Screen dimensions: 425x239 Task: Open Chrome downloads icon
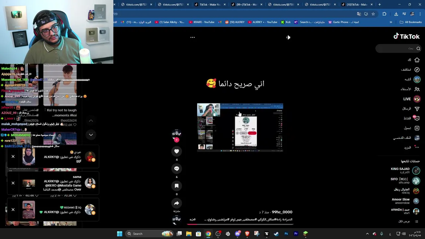pos(396,14)
